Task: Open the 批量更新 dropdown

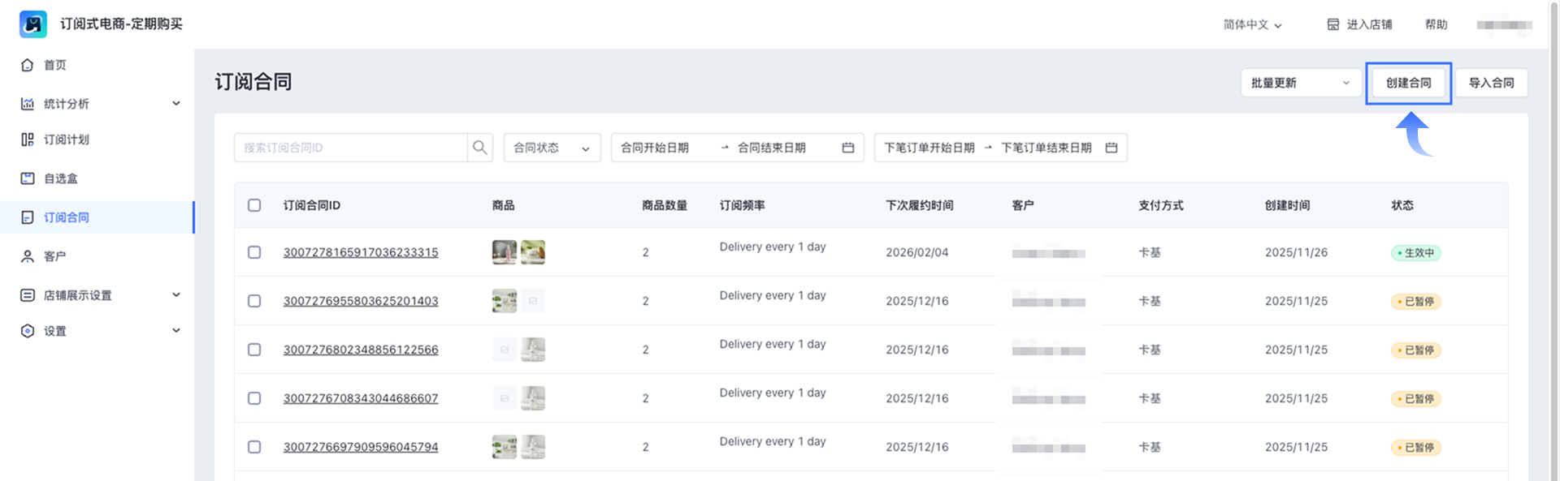Action: pyautogui.click(x=1300, y=83)
